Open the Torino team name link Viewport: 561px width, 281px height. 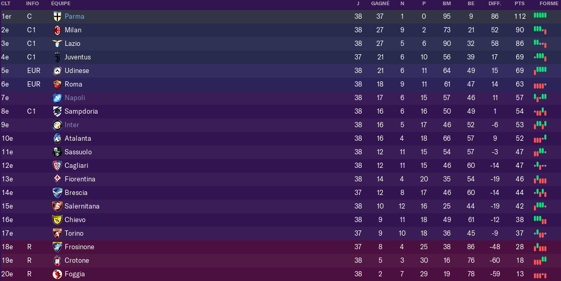pyautogui.click(x=74, y=234)
